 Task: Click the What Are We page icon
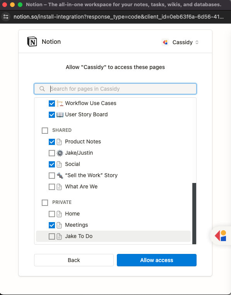pyautogui.click(x=59, y=187)
